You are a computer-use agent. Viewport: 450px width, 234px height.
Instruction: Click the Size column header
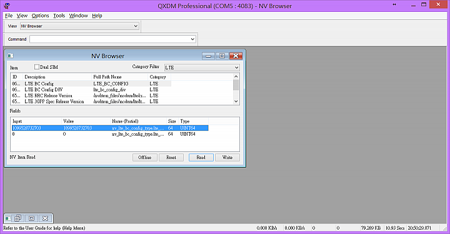(x=172, y=121)
